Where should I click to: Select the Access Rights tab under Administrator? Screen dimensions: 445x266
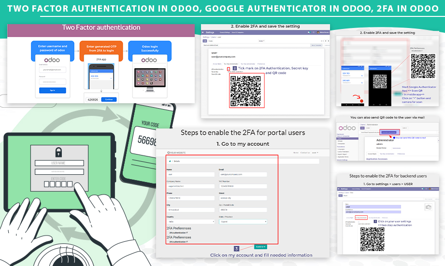(x=372, y=154)
